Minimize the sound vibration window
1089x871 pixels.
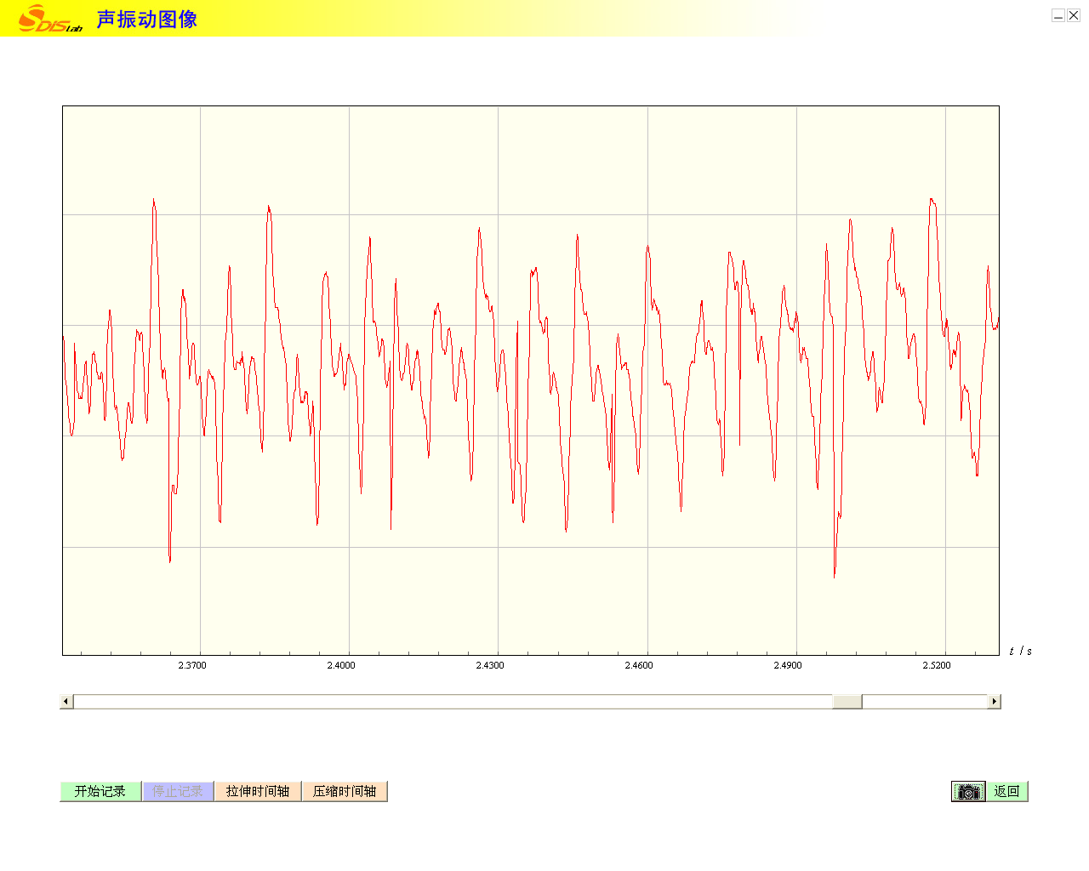coord(1058,15)
